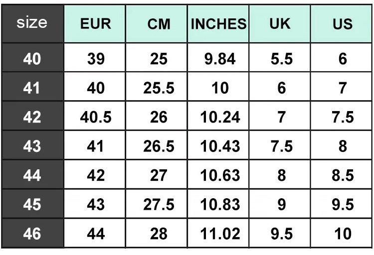This screenshot has height=255, width=374.
Task: Click the EUR column header
Action: tap(95, 24)
